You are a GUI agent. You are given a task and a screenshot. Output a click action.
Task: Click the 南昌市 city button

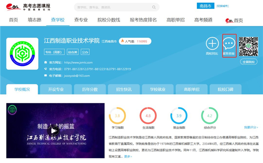(x=206, y=6)
